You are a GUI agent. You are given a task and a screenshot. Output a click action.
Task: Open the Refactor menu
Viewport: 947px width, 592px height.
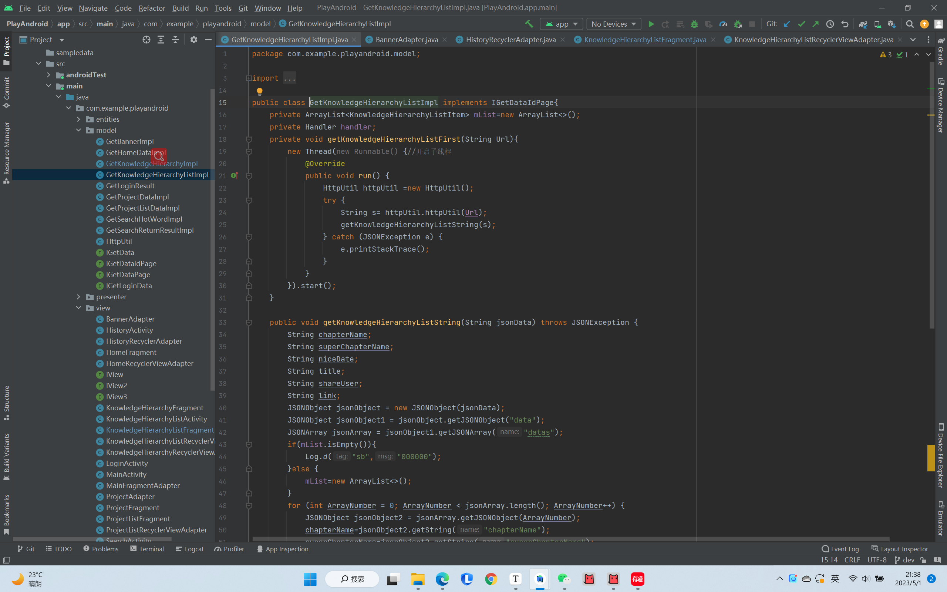click(151, 8)
